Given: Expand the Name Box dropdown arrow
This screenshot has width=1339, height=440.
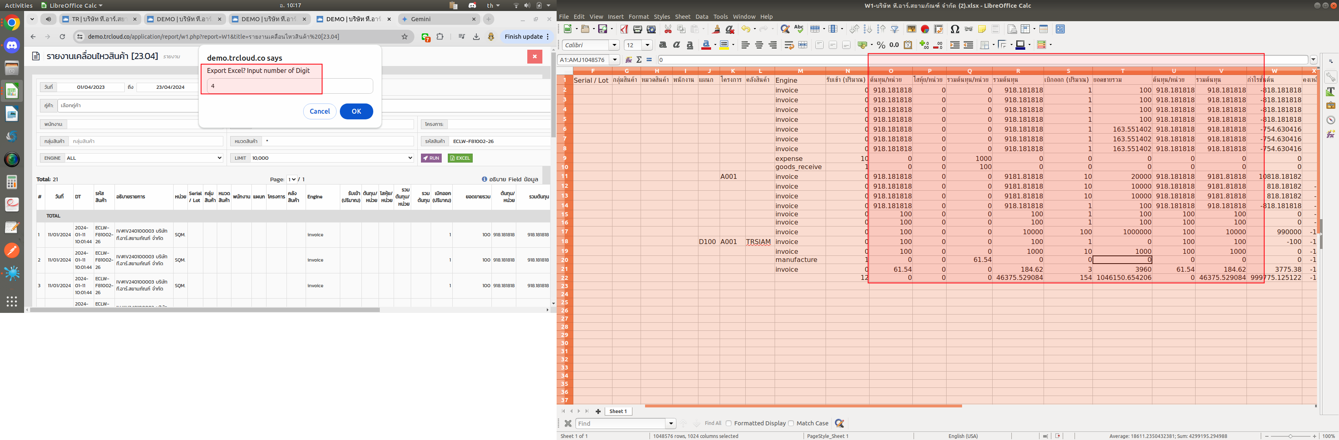Looking at the screenshot, I should coord(615,60).
